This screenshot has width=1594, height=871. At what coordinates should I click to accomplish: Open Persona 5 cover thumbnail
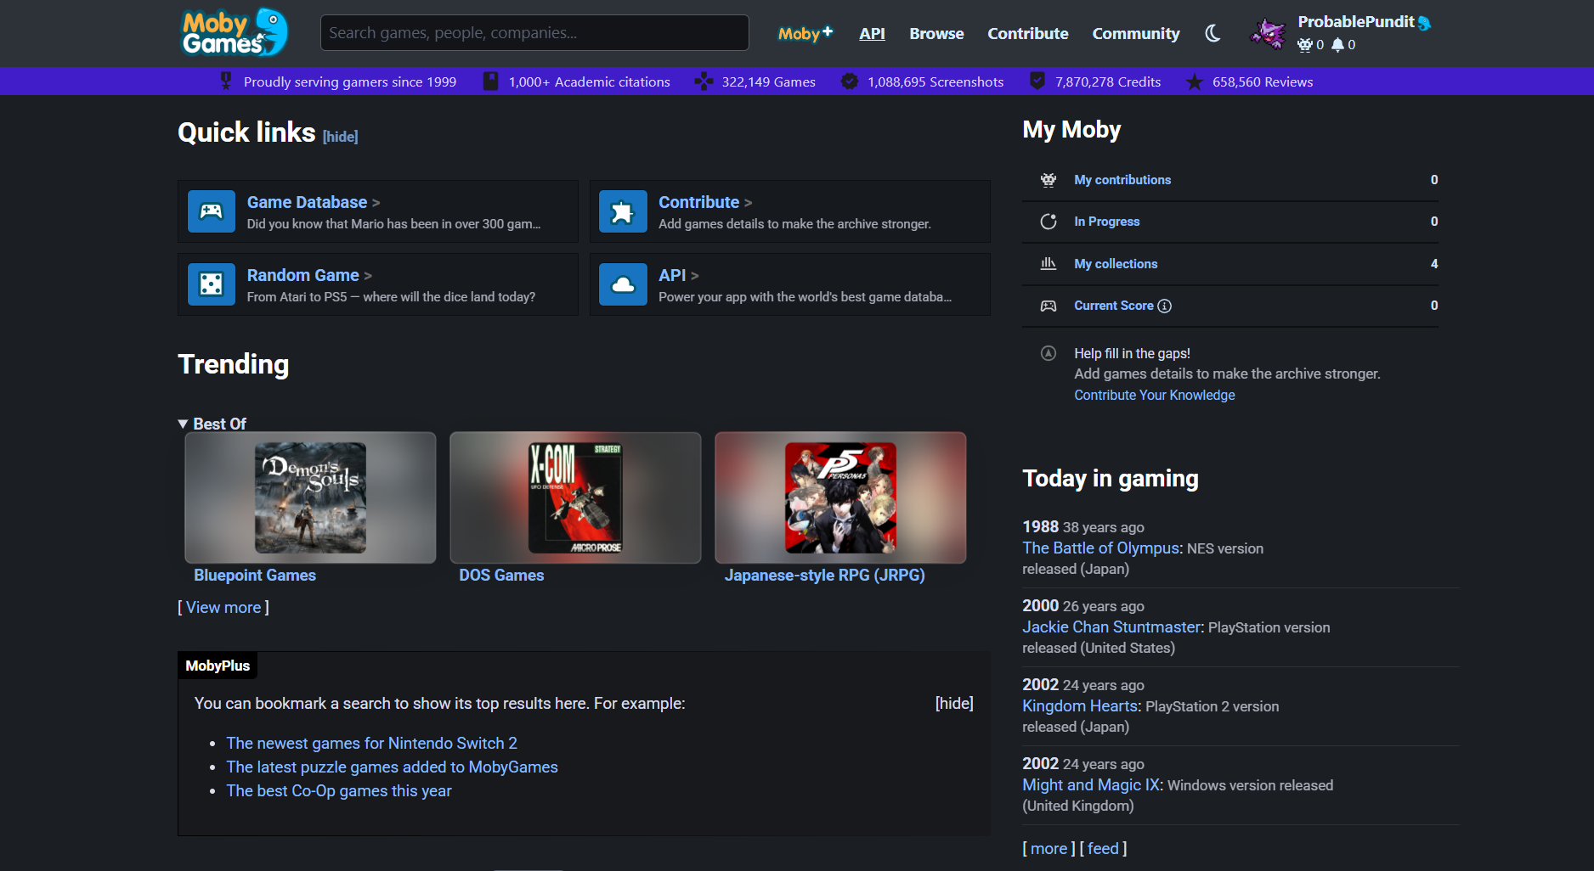840,497
